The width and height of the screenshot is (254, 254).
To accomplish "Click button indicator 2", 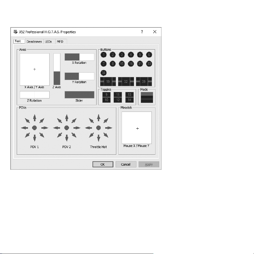I will click(x=113, y=55).
